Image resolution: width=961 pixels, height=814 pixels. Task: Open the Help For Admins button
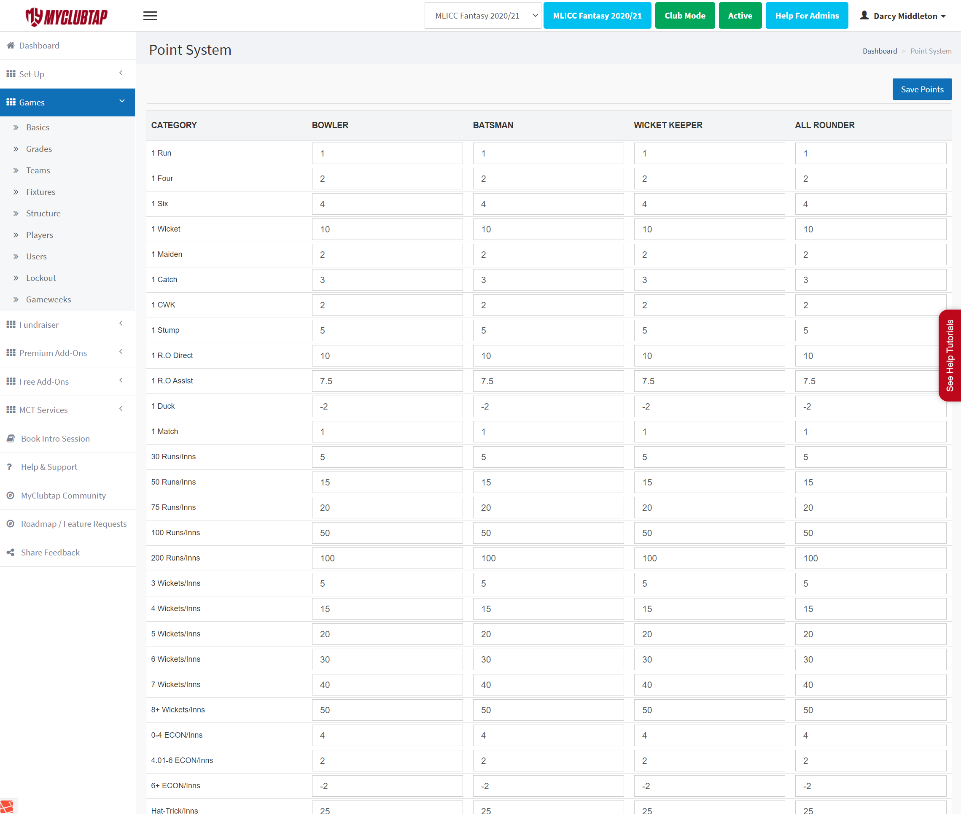click(x=806, y=16)
